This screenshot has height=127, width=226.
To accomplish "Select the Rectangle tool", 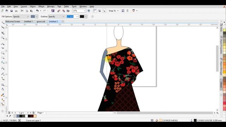I will click(2, 53).
